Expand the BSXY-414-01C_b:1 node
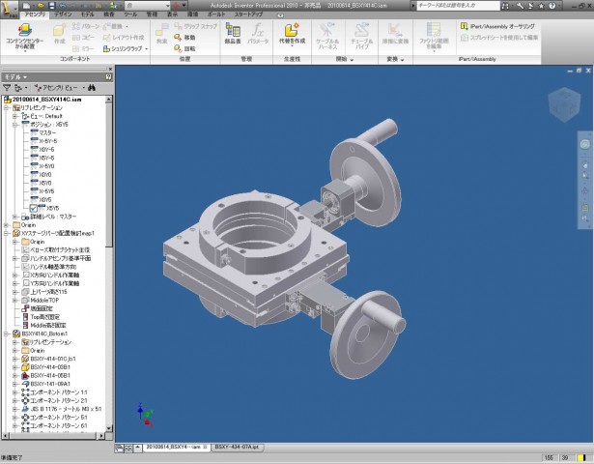Image resolution: width=594 pixels, height=464 pixels. 15,359
